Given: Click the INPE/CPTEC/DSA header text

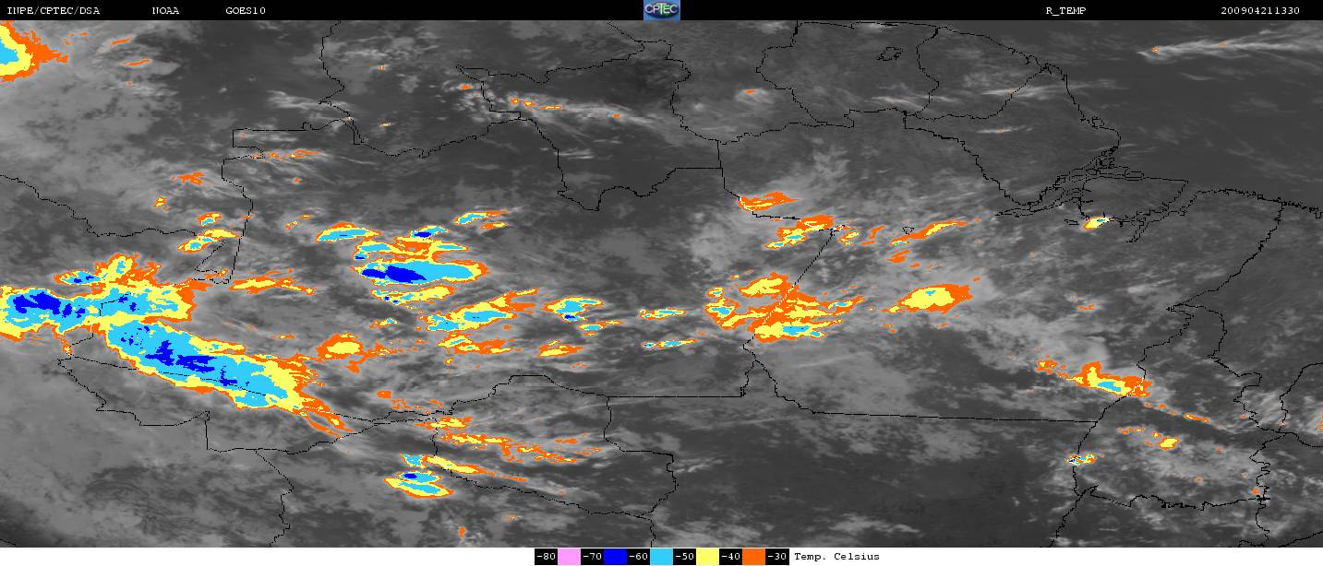Looking at the screenshot, I should (x=54, y=10).
